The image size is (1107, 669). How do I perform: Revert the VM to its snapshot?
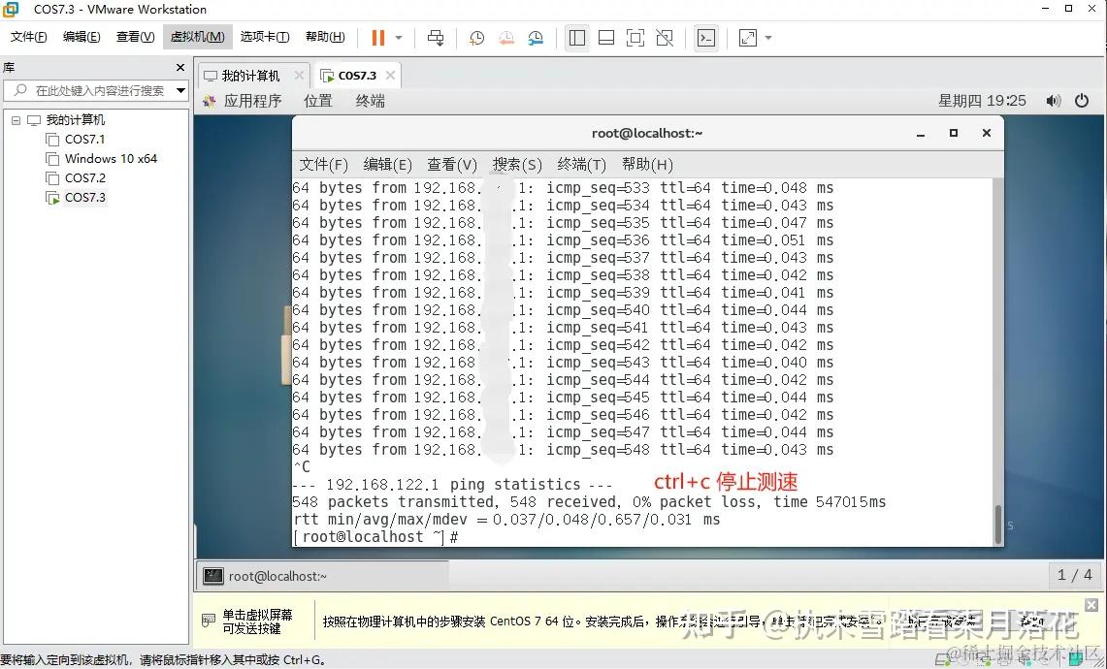505,38
